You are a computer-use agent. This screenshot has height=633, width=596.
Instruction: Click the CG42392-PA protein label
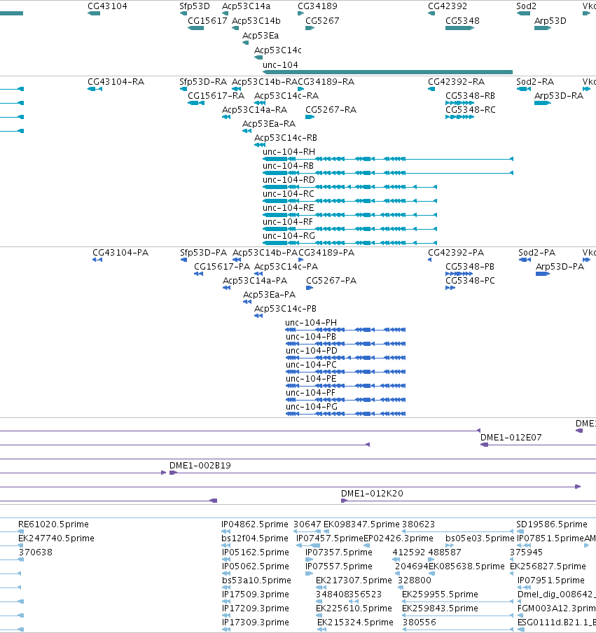pos(456,252)
